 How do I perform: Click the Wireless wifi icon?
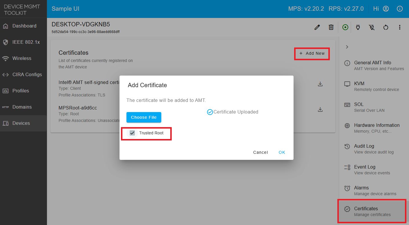pyautogui.click(x=6, y=58)
